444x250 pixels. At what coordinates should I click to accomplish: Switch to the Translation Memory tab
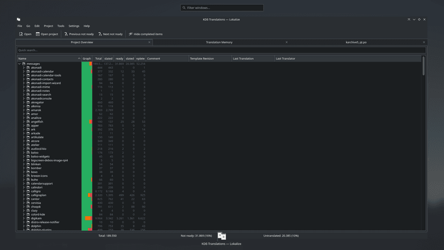219,42
